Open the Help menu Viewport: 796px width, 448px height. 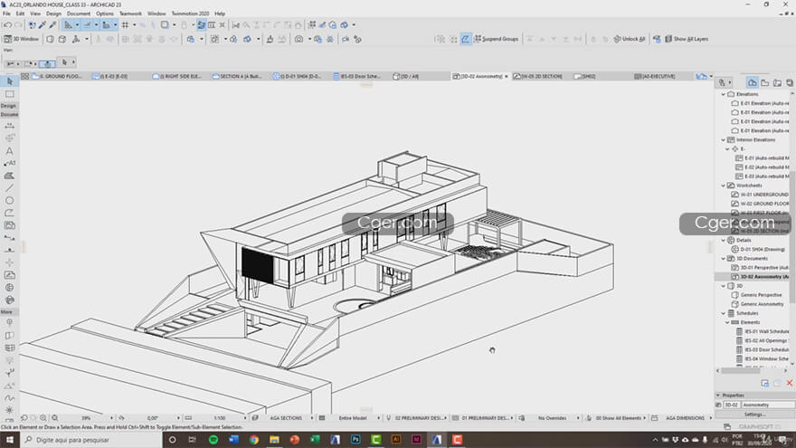click(x=220, y=14)
